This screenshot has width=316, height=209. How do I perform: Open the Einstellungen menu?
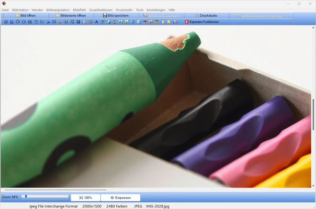156,10
